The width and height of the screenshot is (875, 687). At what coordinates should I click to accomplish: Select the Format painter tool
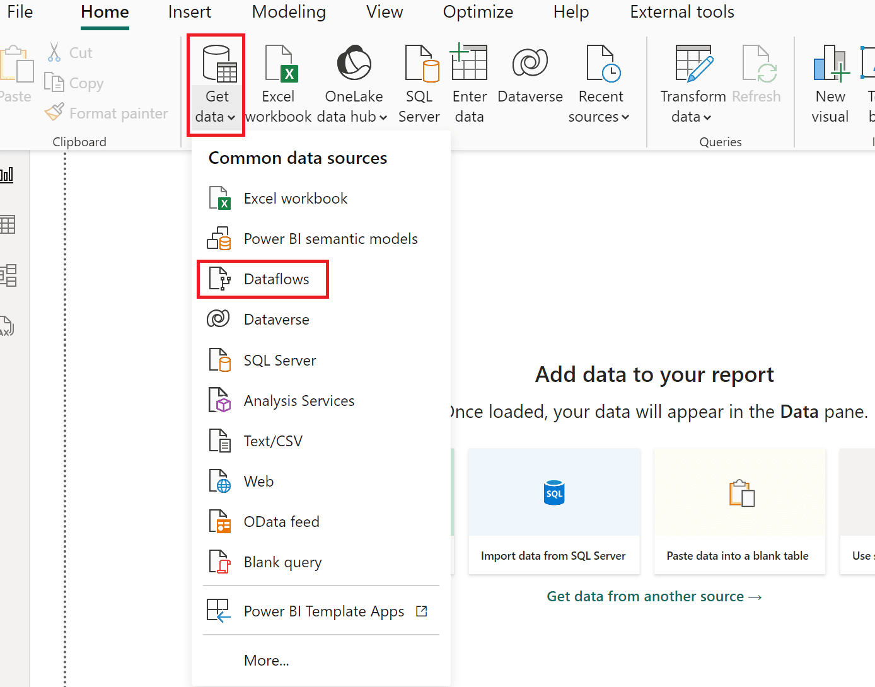106,113
